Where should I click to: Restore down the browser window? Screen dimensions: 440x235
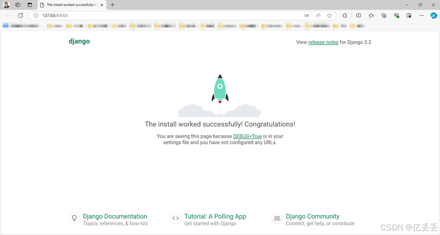point(420,5)
